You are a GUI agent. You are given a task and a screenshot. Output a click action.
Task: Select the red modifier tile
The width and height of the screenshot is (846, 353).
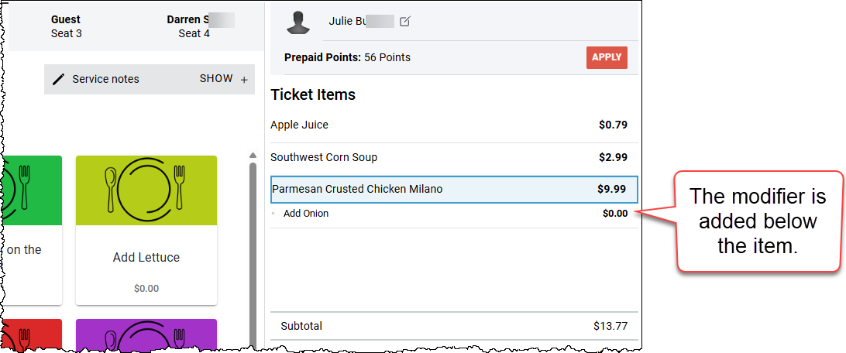coord(33,334)
